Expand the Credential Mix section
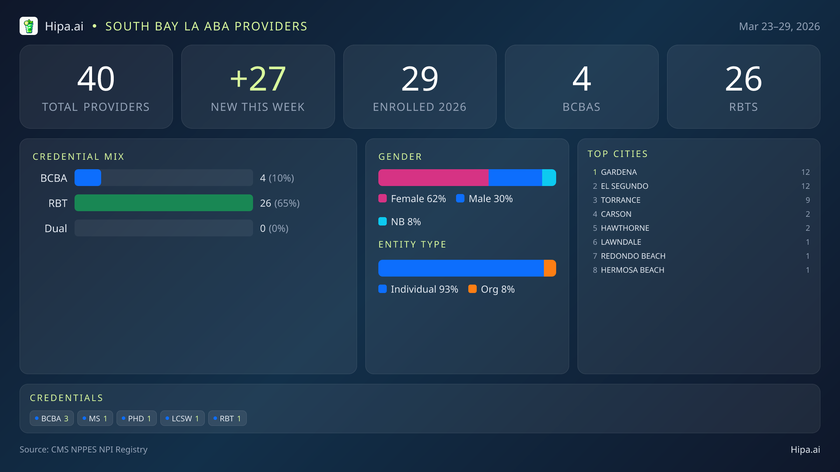 pos(79,156)
